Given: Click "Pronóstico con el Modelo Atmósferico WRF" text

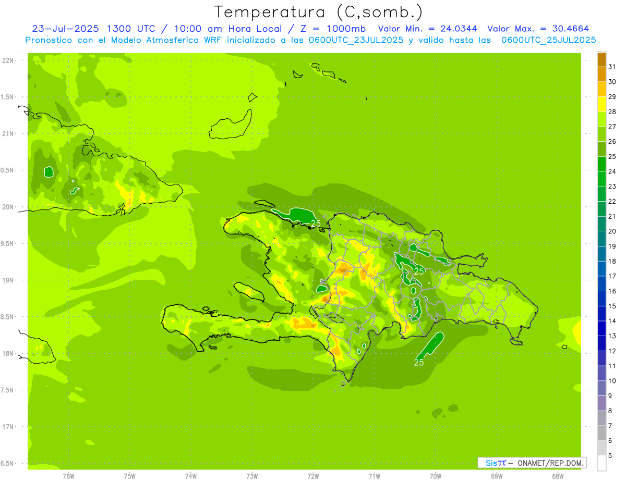Looking at the screenshot, I should [124, 40].
